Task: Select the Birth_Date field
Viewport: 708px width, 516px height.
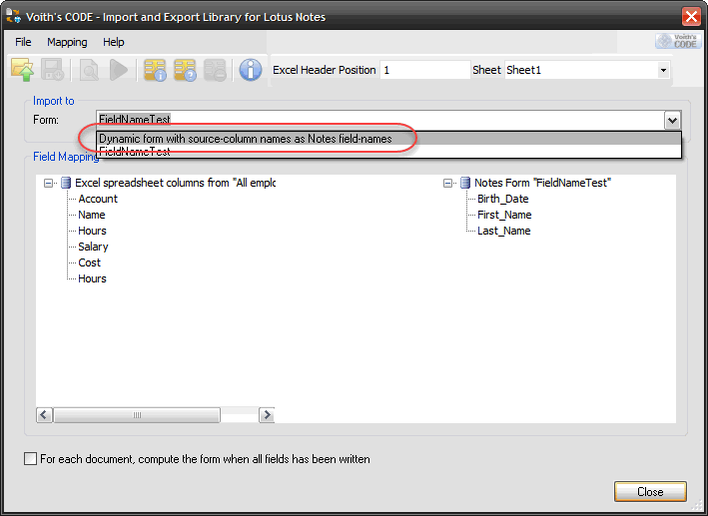Action: click(503, 199)
